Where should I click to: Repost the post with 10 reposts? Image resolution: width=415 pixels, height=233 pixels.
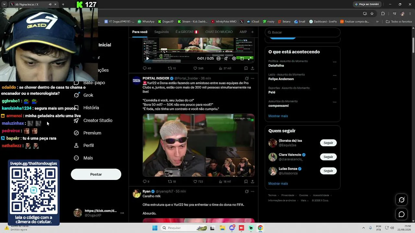click(x=172, y=68)
